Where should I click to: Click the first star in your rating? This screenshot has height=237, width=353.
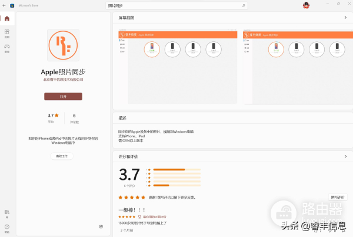[121, 197]
